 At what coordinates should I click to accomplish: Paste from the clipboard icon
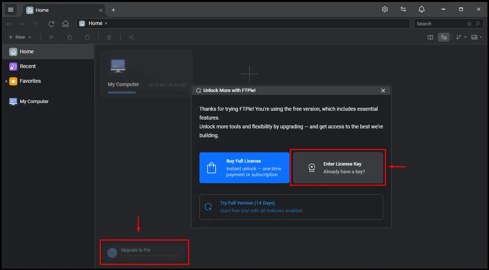[x=87, y=37]
